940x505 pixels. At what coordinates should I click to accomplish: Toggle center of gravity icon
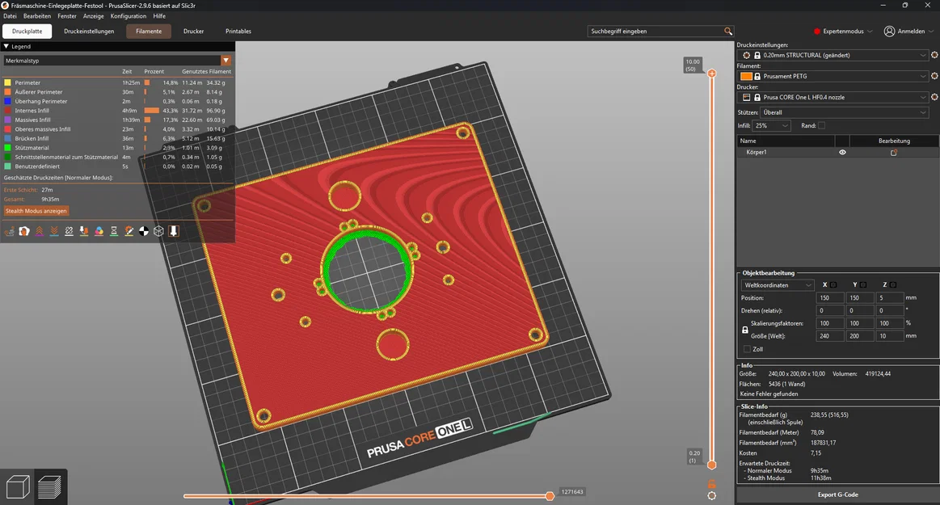click(144, 231)
